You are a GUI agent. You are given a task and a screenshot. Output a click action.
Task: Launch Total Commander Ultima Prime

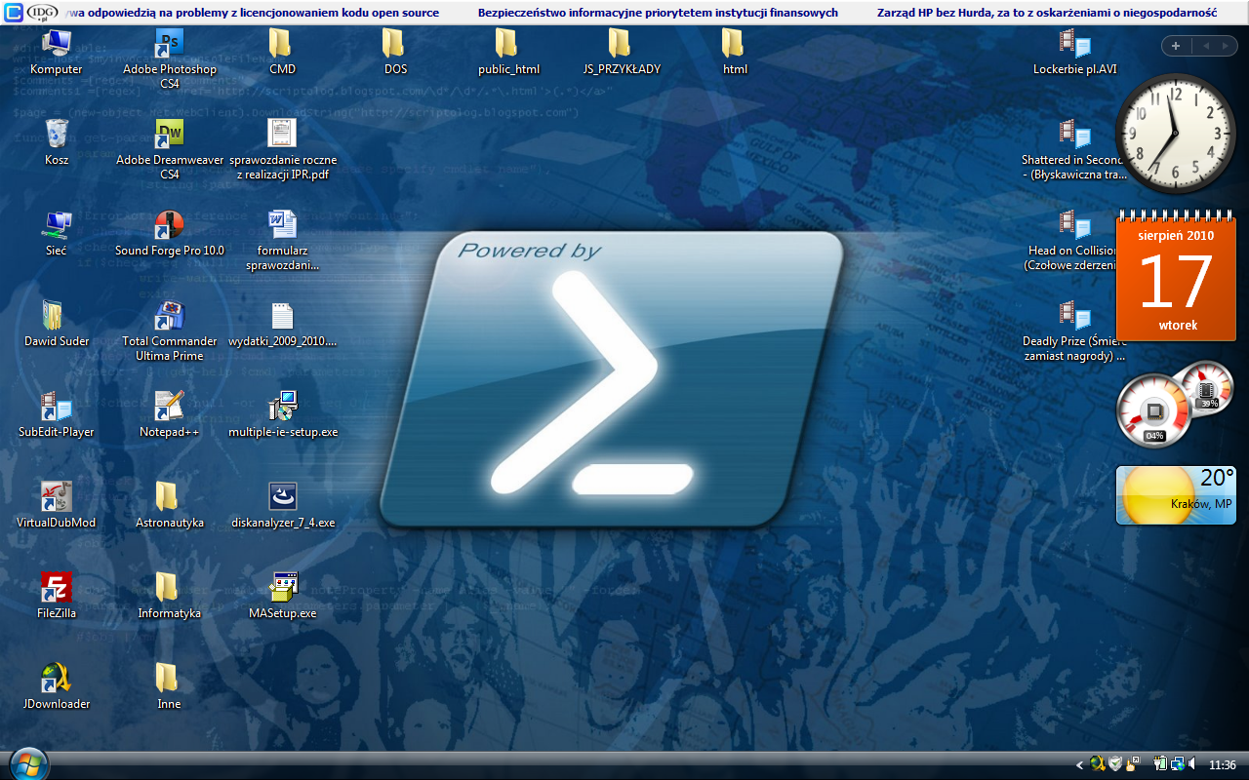[170, 331]
